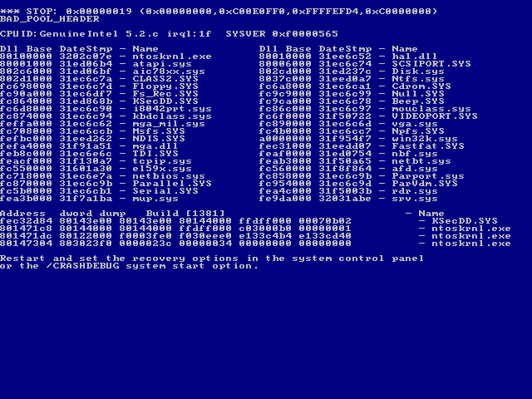Click the hal.dll driver name

click(x=414, y=57)
